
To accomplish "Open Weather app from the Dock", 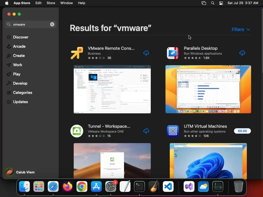I will pyautogui.click(x=203, y=186).
